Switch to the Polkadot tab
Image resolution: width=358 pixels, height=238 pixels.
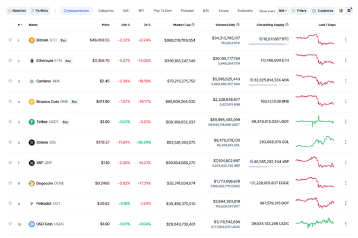(188, 11)
